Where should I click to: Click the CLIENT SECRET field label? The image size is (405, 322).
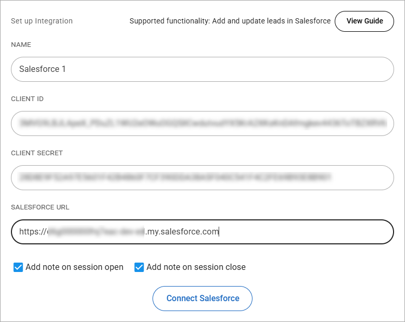point(36,153)
